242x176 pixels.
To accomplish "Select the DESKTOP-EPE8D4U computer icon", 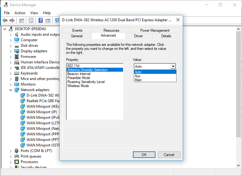I will point(11,29).
